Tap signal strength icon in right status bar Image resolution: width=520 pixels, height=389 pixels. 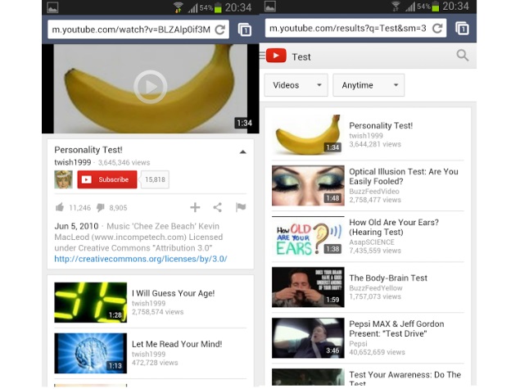[410, 7]
